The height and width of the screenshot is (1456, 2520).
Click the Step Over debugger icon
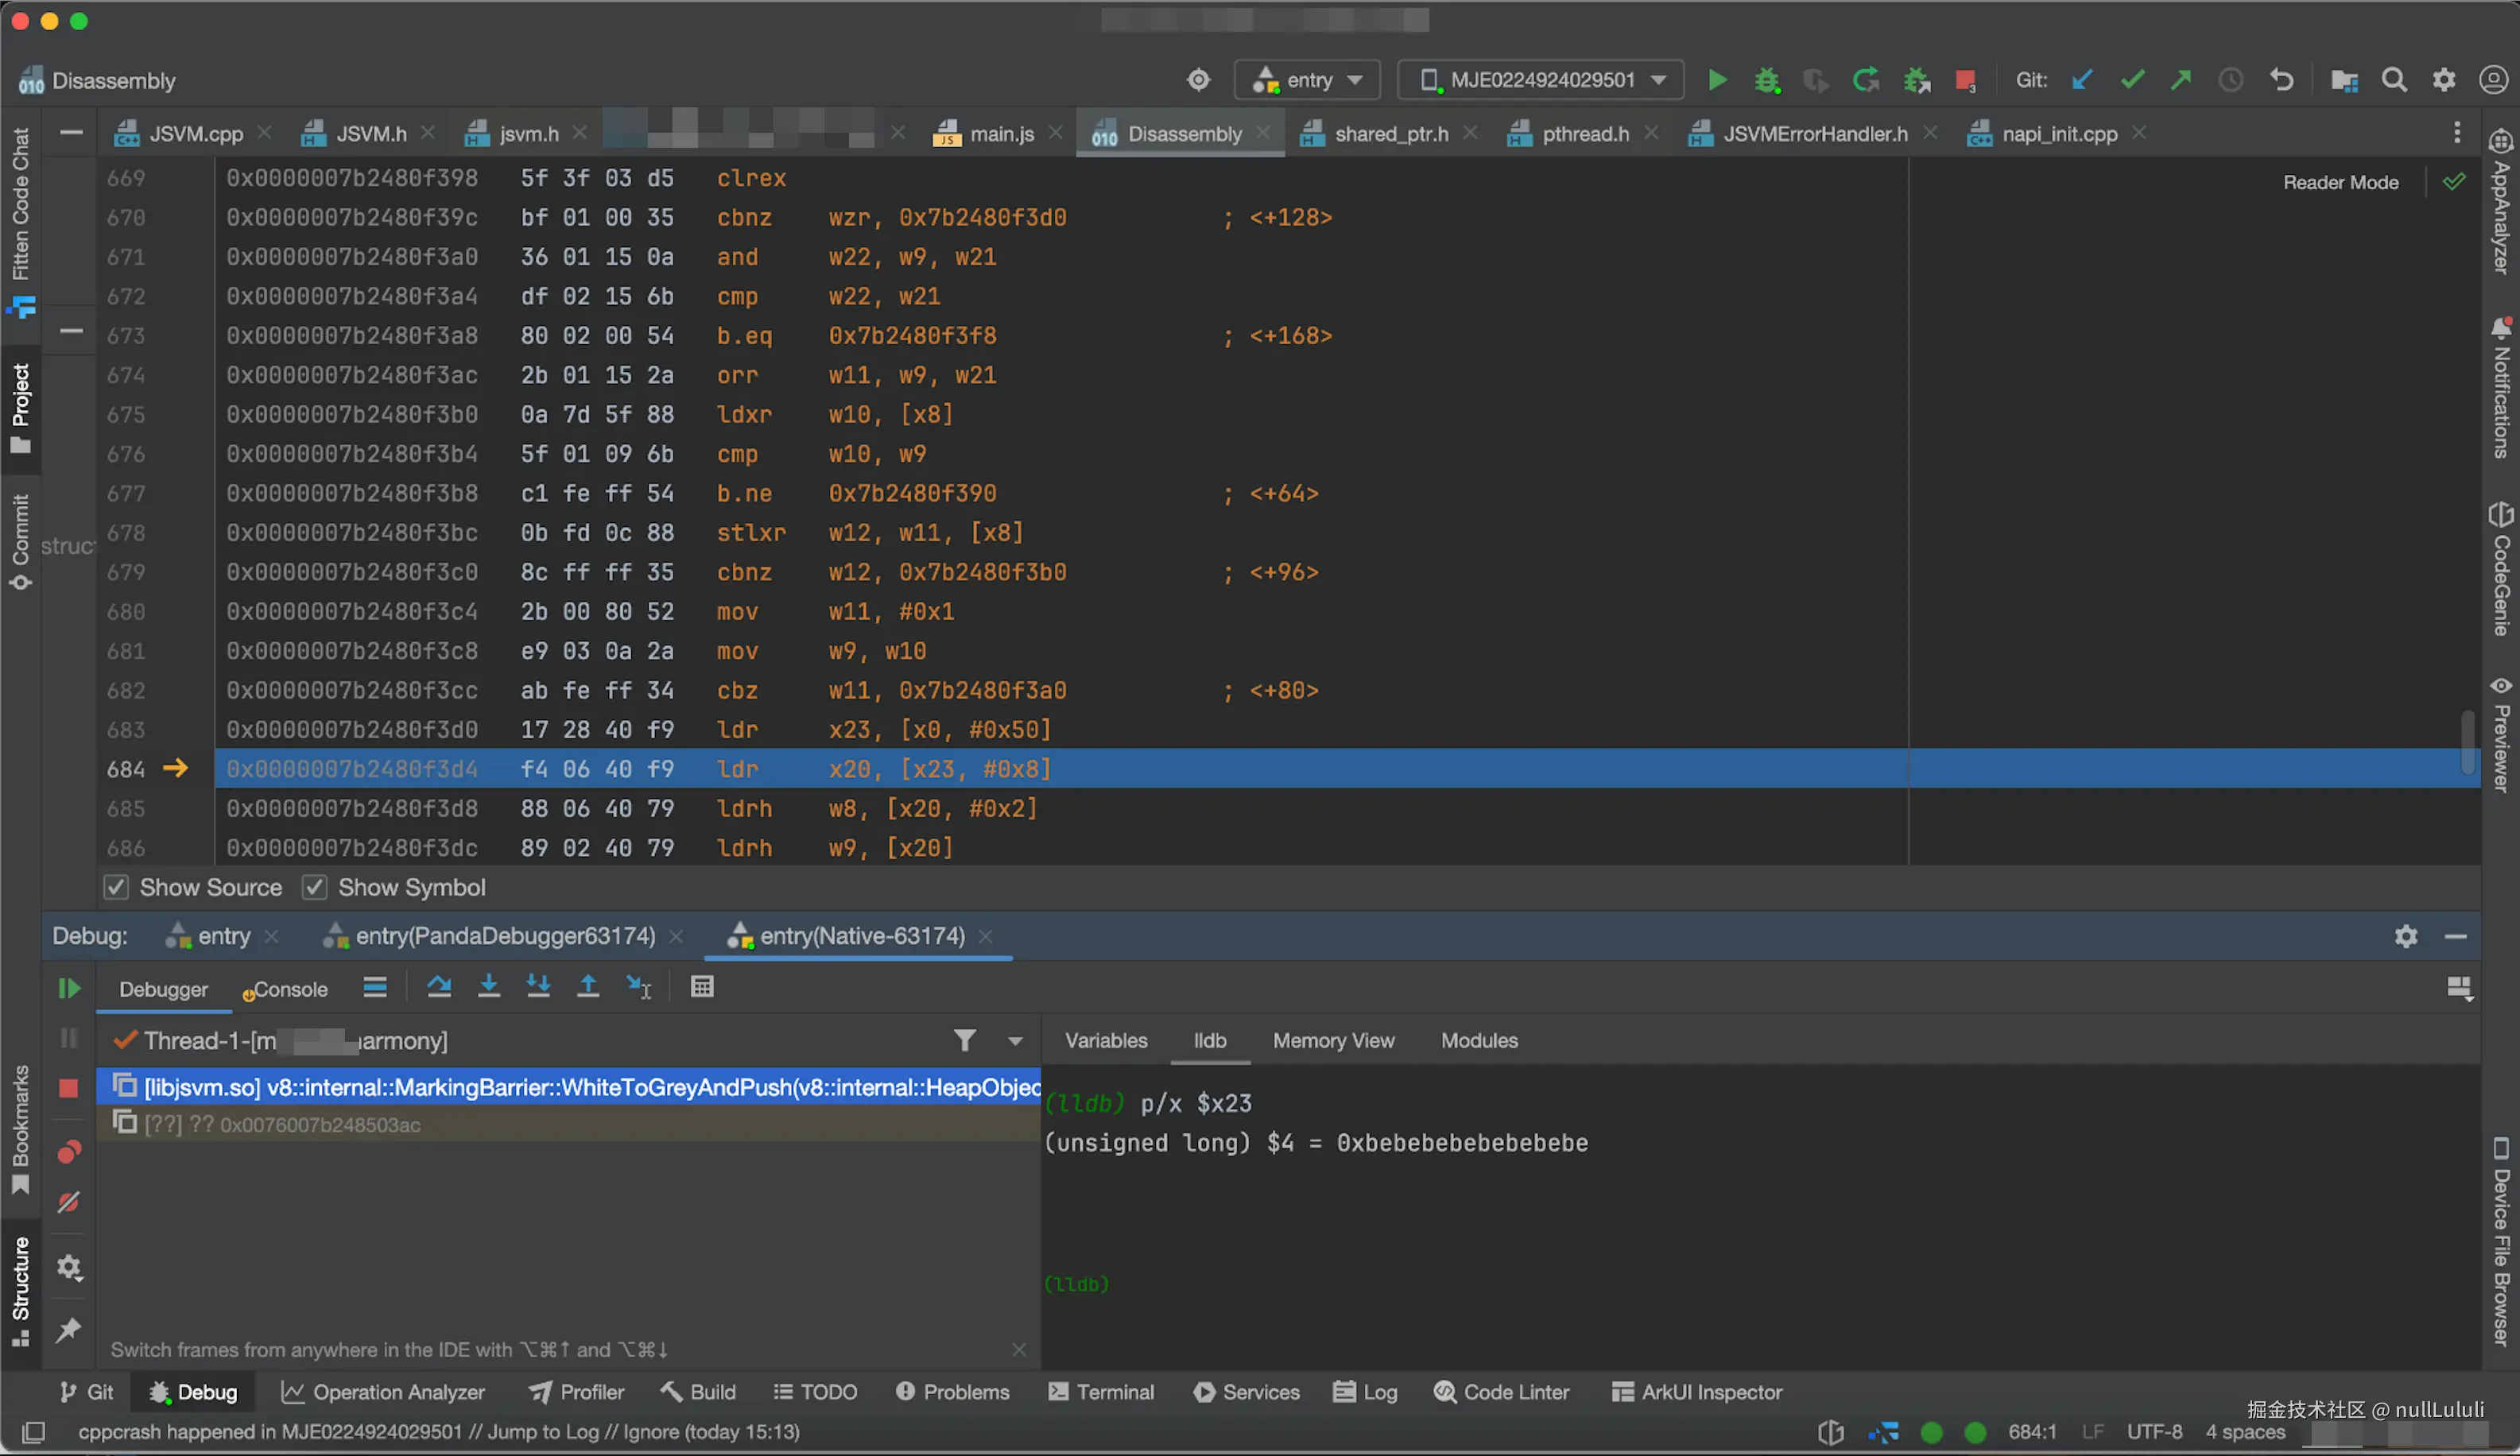coord(439,988)
